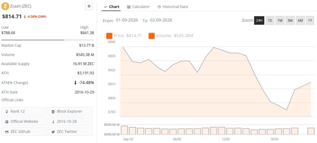Click the $790 y-axis label
The height and width of the screenshot is (143, 317).
click(x=111, y=112)
